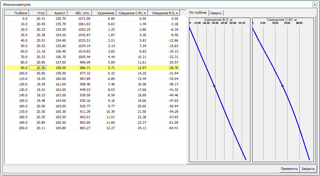Click В-З offset value -28.76
The image size is (320, 176).
173,68
